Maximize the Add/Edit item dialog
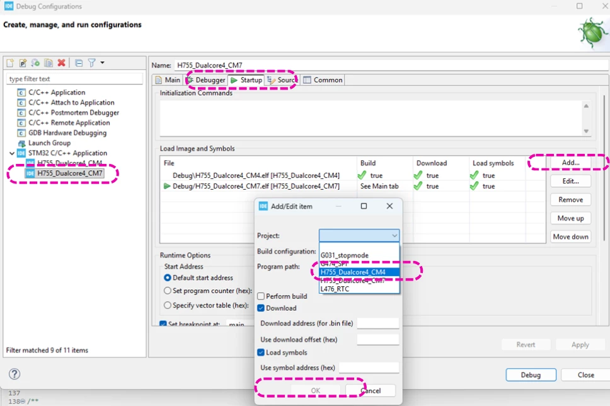The image size is (610, 406). pyautogui.click(x=364, y=206)
